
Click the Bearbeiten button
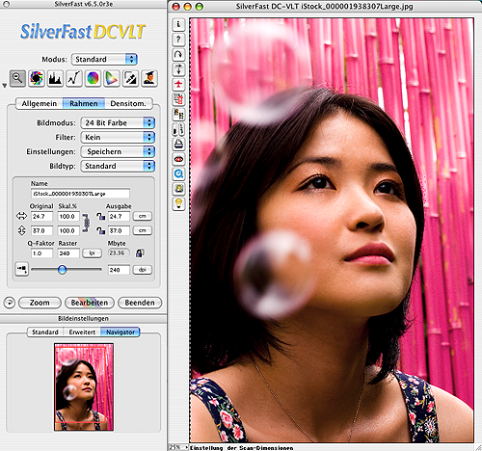point(90,303)
